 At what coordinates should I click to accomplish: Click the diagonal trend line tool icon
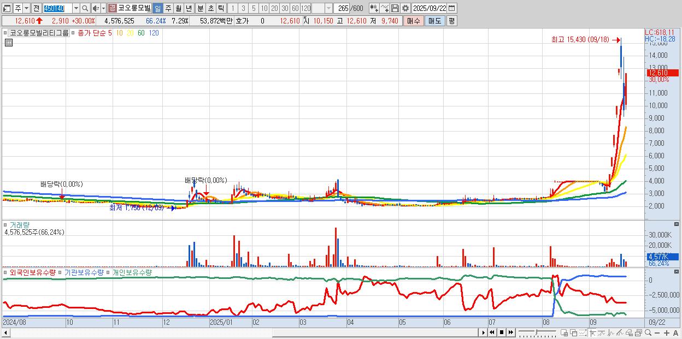click(x=620, y=332)
